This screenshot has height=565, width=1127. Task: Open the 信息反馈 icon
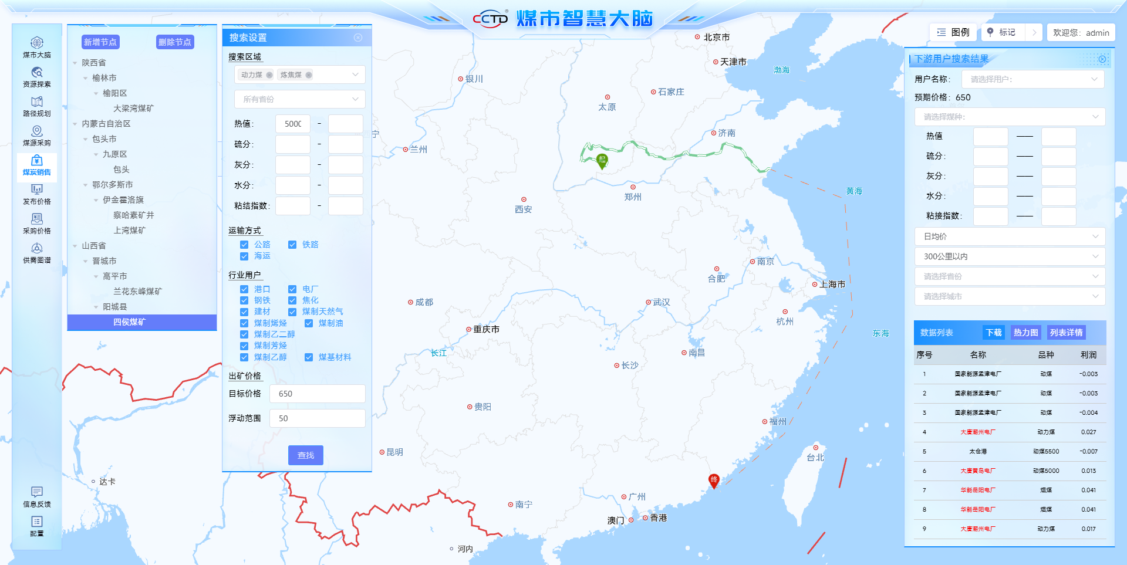coord(36,496)
